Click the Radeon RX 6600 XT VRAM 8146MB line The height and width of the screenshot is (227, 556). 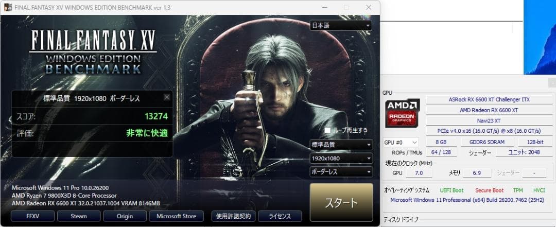point(86,203)
